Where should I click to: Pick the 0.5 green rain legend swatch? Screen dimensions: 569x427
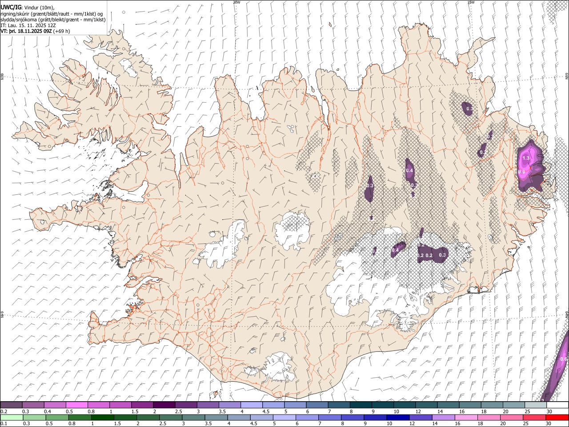pos(57,417)
